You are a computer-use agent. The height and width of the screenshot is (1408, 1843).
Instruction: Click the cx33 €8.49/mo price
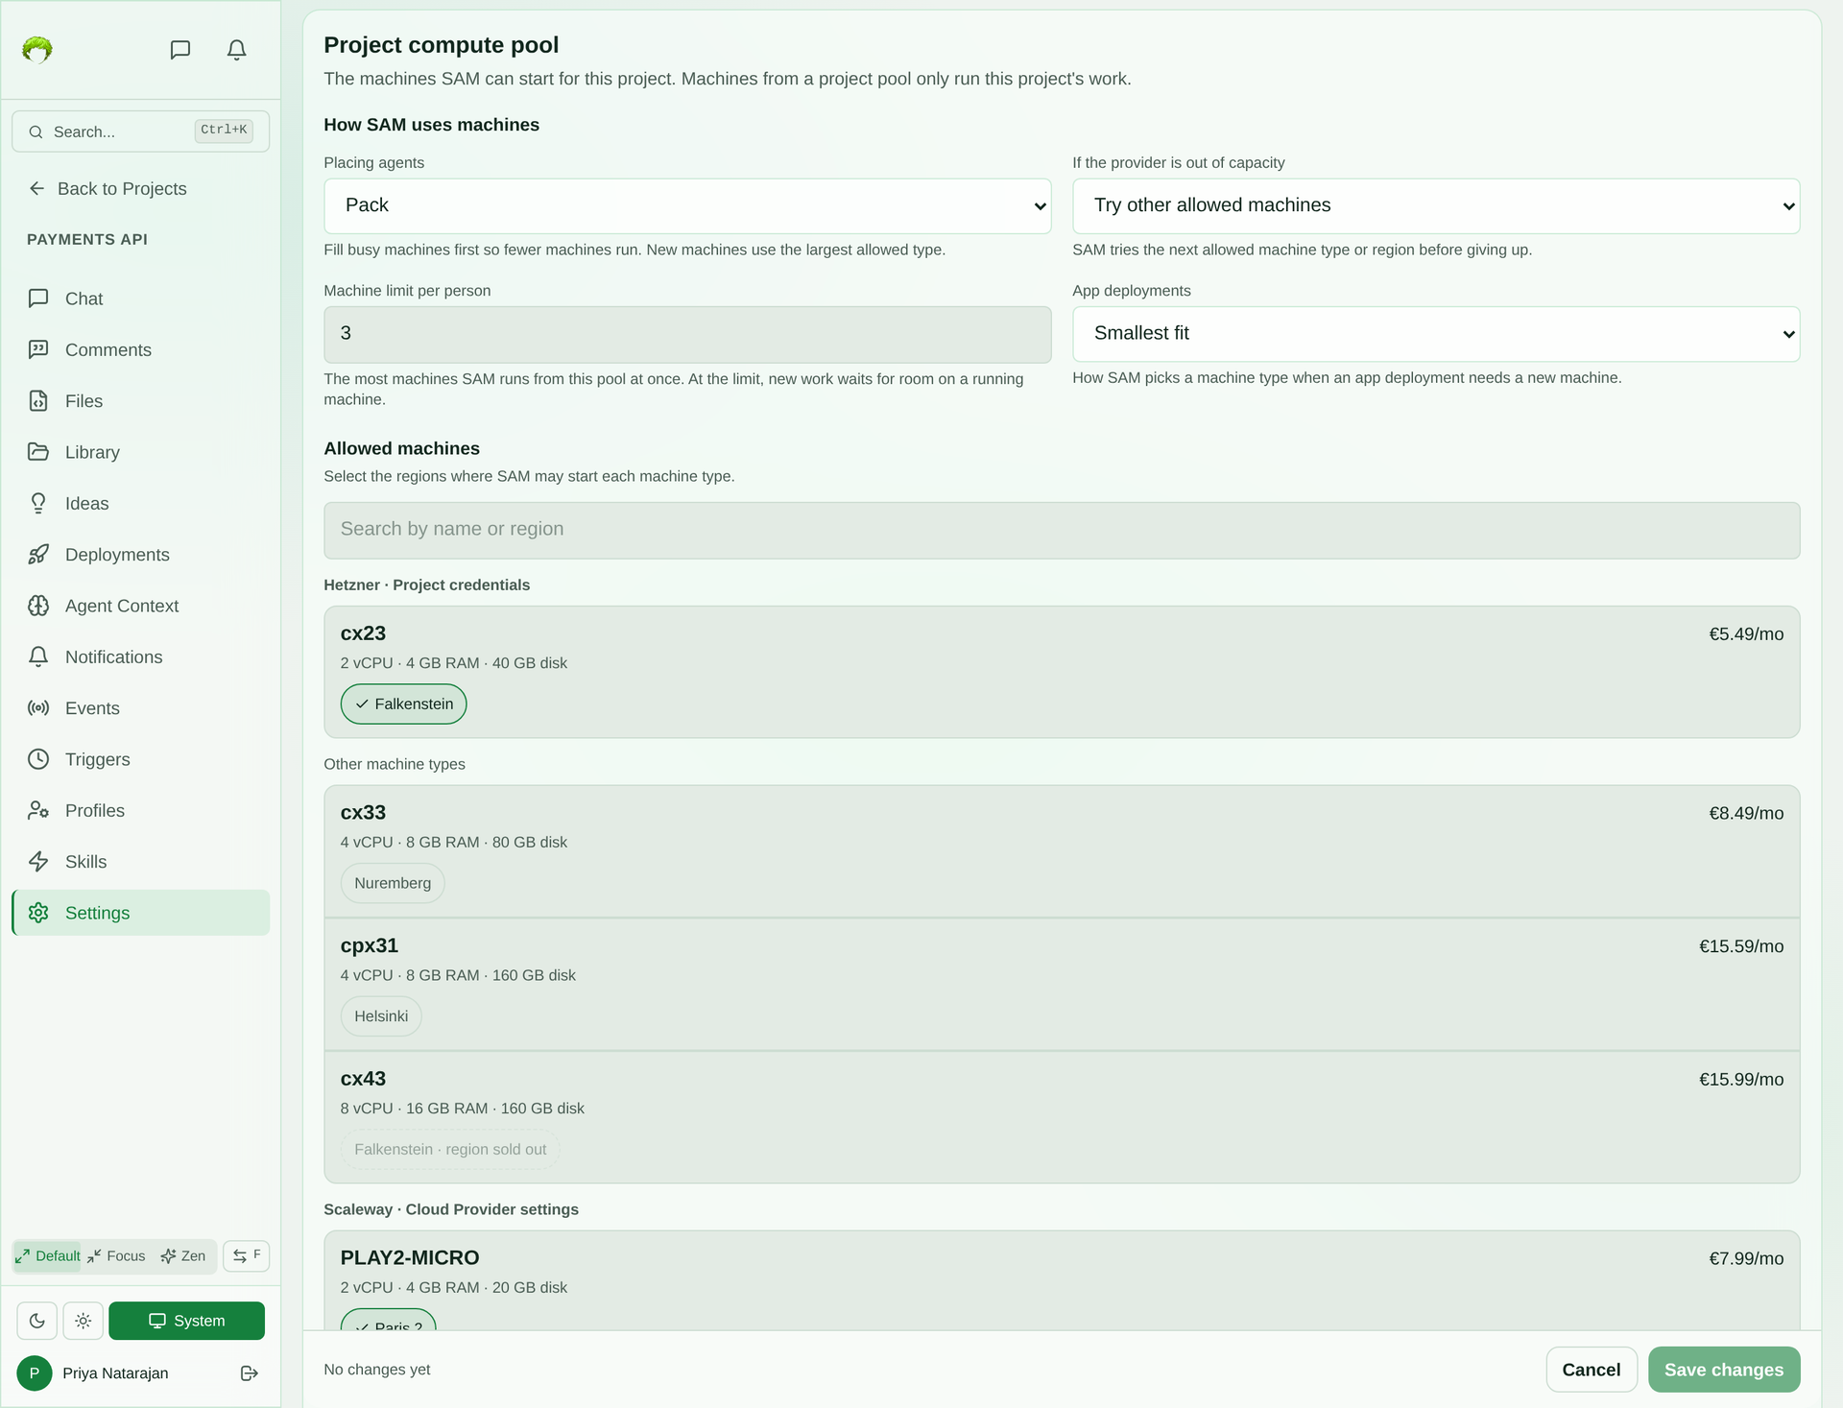pos(1746,813)
